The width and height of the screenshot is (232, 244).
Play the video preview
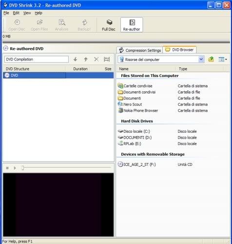click(15, 168)
